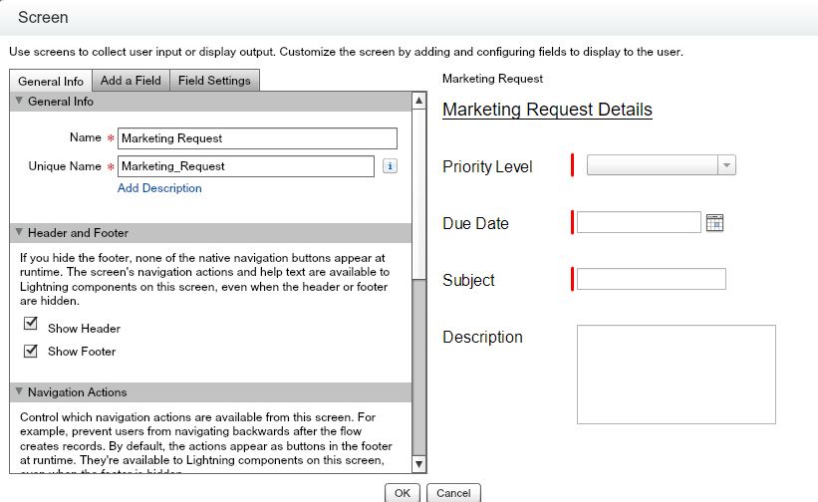Uncheck the Show Header checkbox

point(31,327)
